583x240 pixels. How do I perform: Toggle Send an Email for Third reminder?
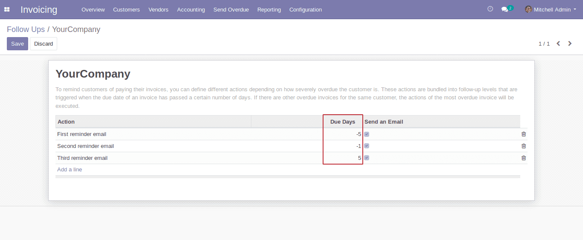click(x=367, y=158)
